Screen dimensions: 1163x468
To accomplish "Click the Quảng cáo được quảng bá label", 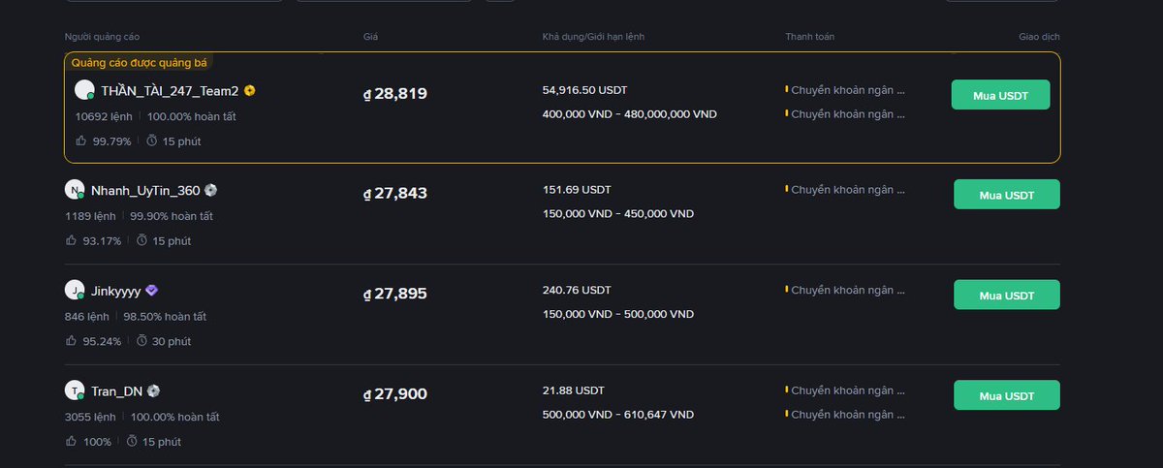I will pyautogui.click(x=139, y=62).
